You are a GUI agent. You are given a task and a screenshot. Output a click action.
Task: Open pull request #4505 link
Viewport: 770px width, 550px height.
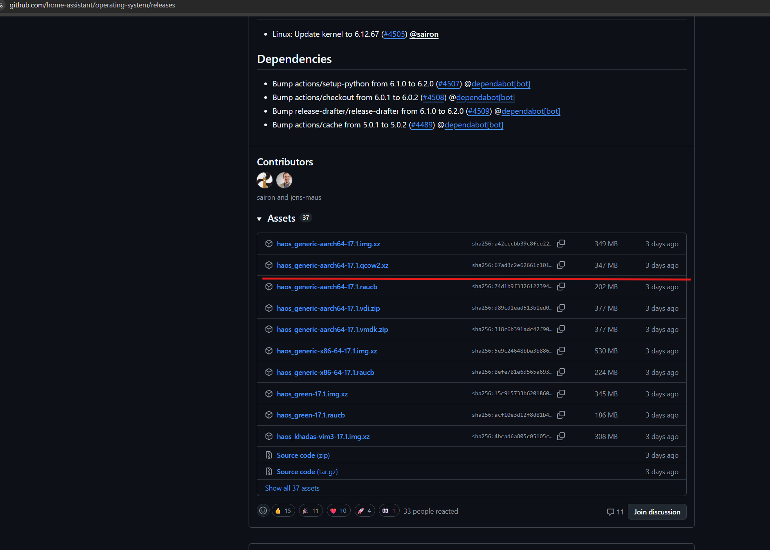[394, 34]
